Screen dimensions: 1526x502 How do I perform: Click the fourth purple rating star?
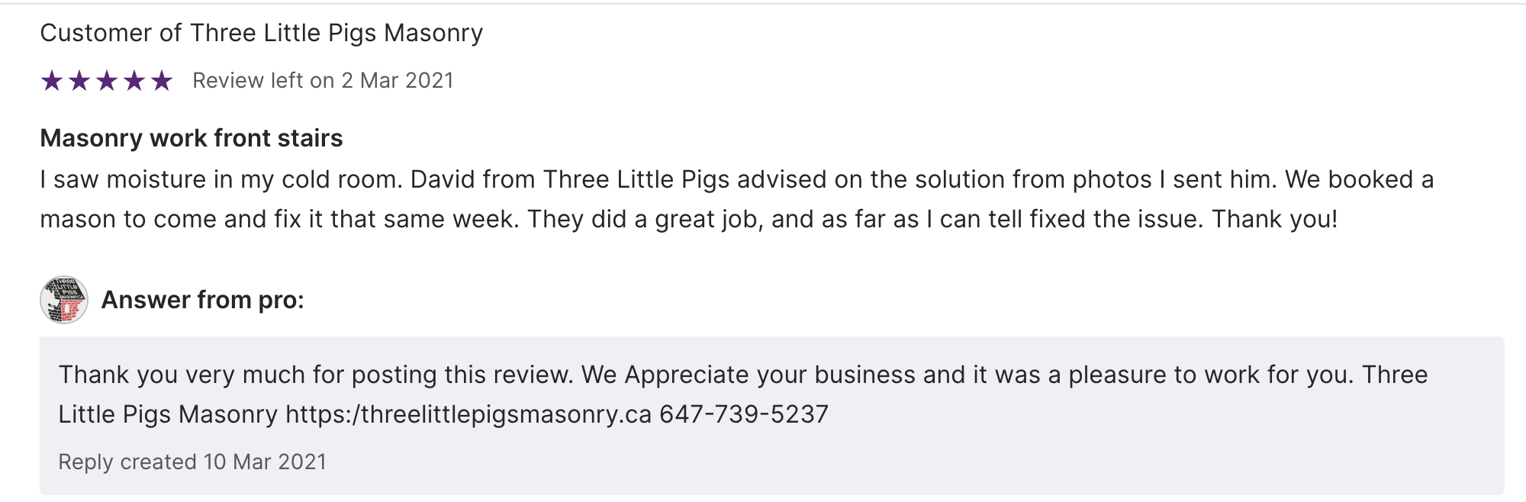click(134, 80)
